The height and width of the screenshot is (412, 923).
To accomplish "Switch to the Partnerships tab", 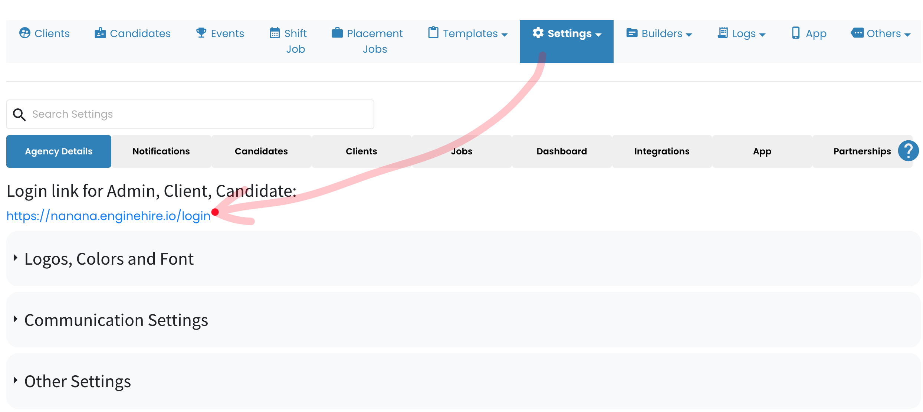I will pos(862,151).
